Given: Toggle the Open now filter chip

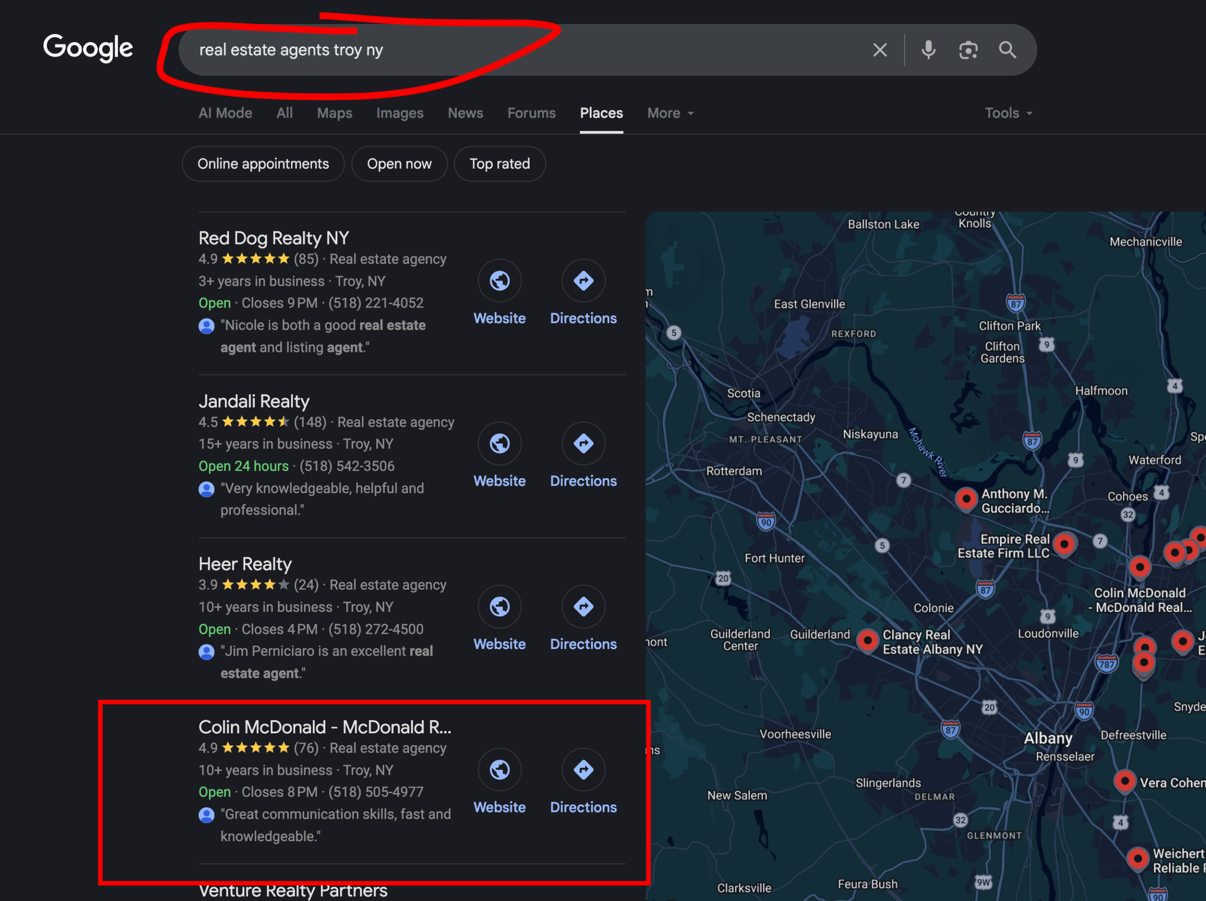Looking at the screenshot, I should click(x=399, y=163).
